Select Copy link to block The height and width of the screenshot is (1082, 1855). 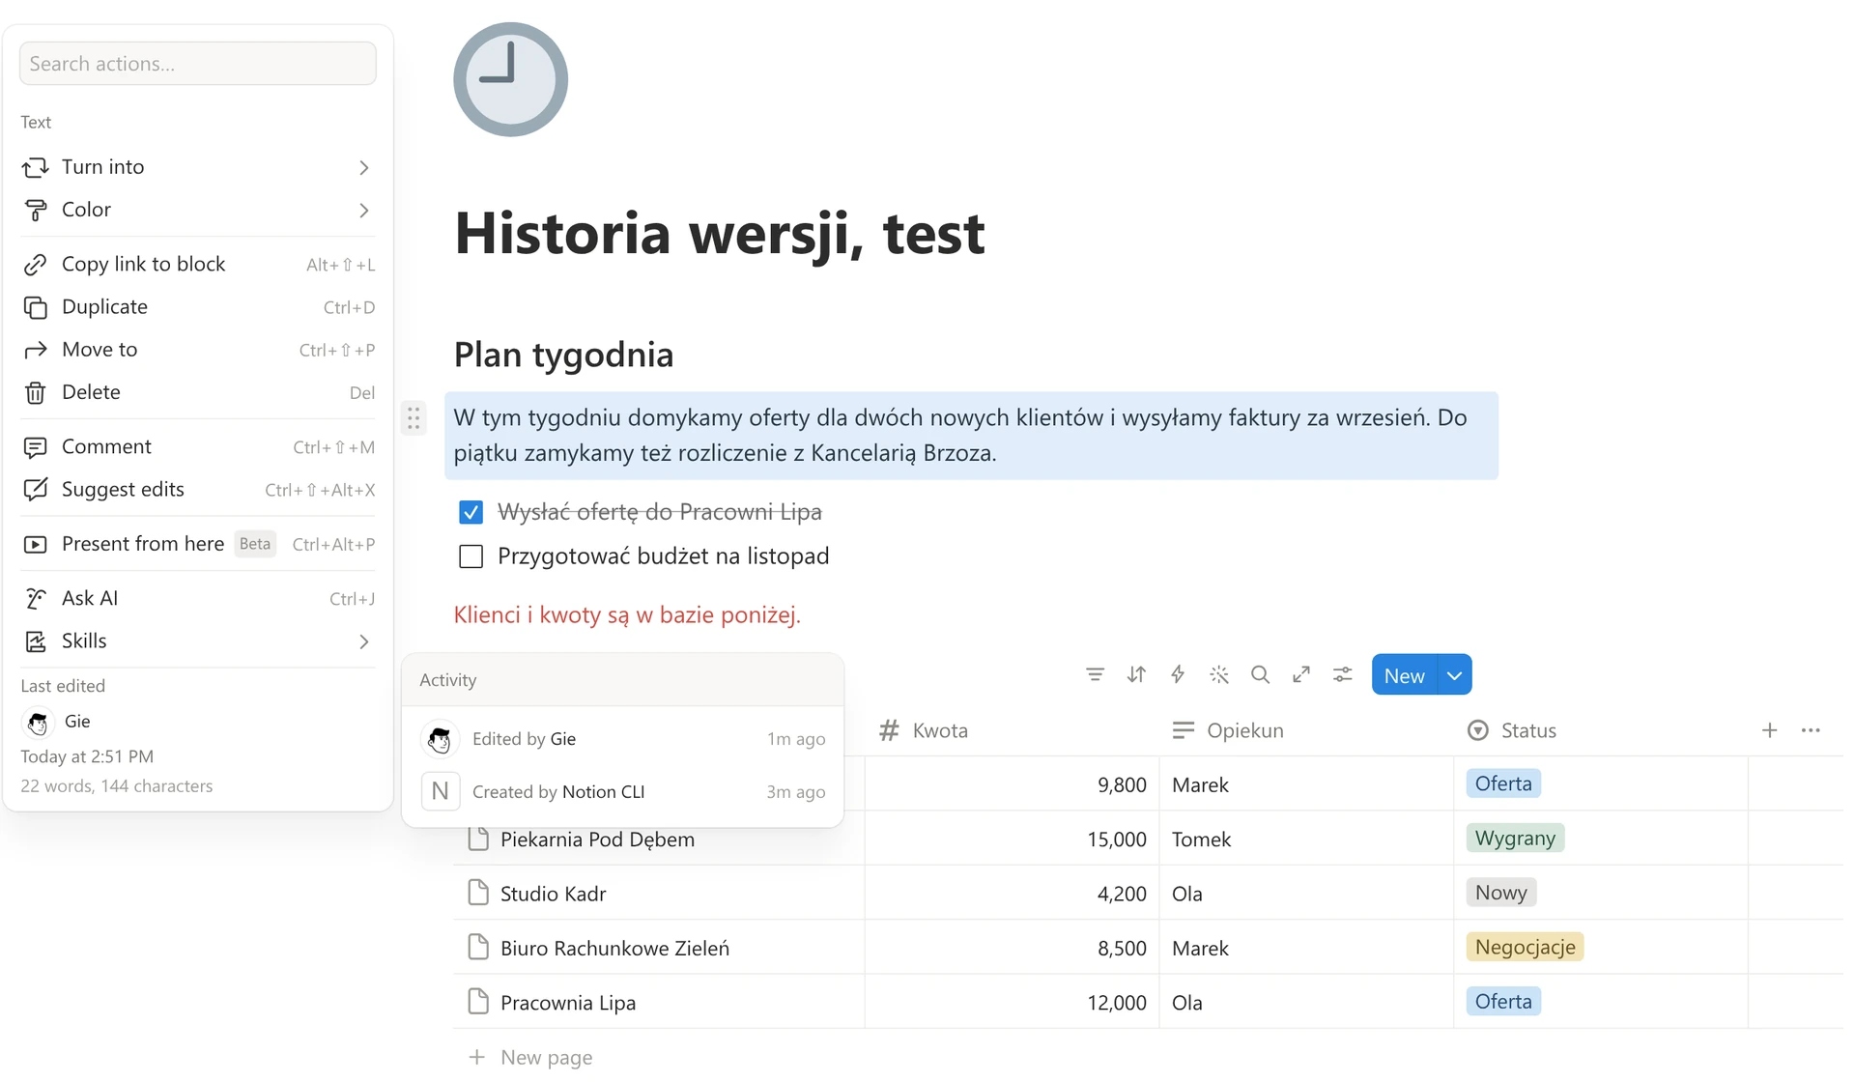pyautogui.click(x=197, y=264)
